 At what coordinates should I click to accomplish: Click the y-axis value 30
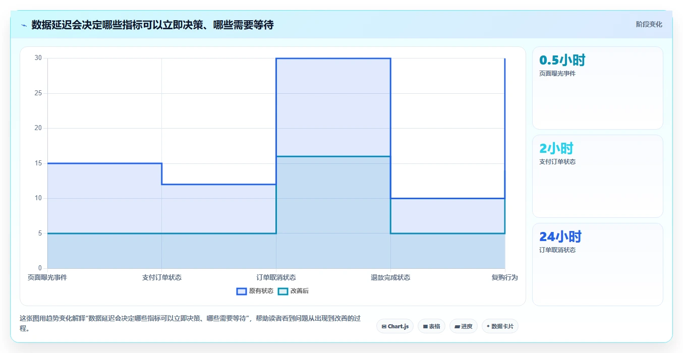tap(38, 58)
